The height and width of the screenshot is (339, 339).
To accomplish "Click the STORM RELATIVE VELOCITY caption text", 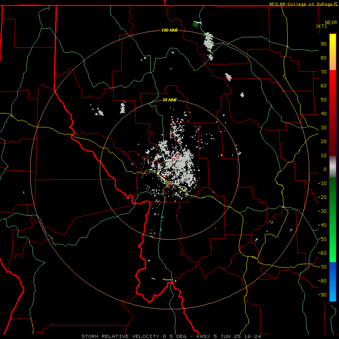I will click(x=120, y=336).
